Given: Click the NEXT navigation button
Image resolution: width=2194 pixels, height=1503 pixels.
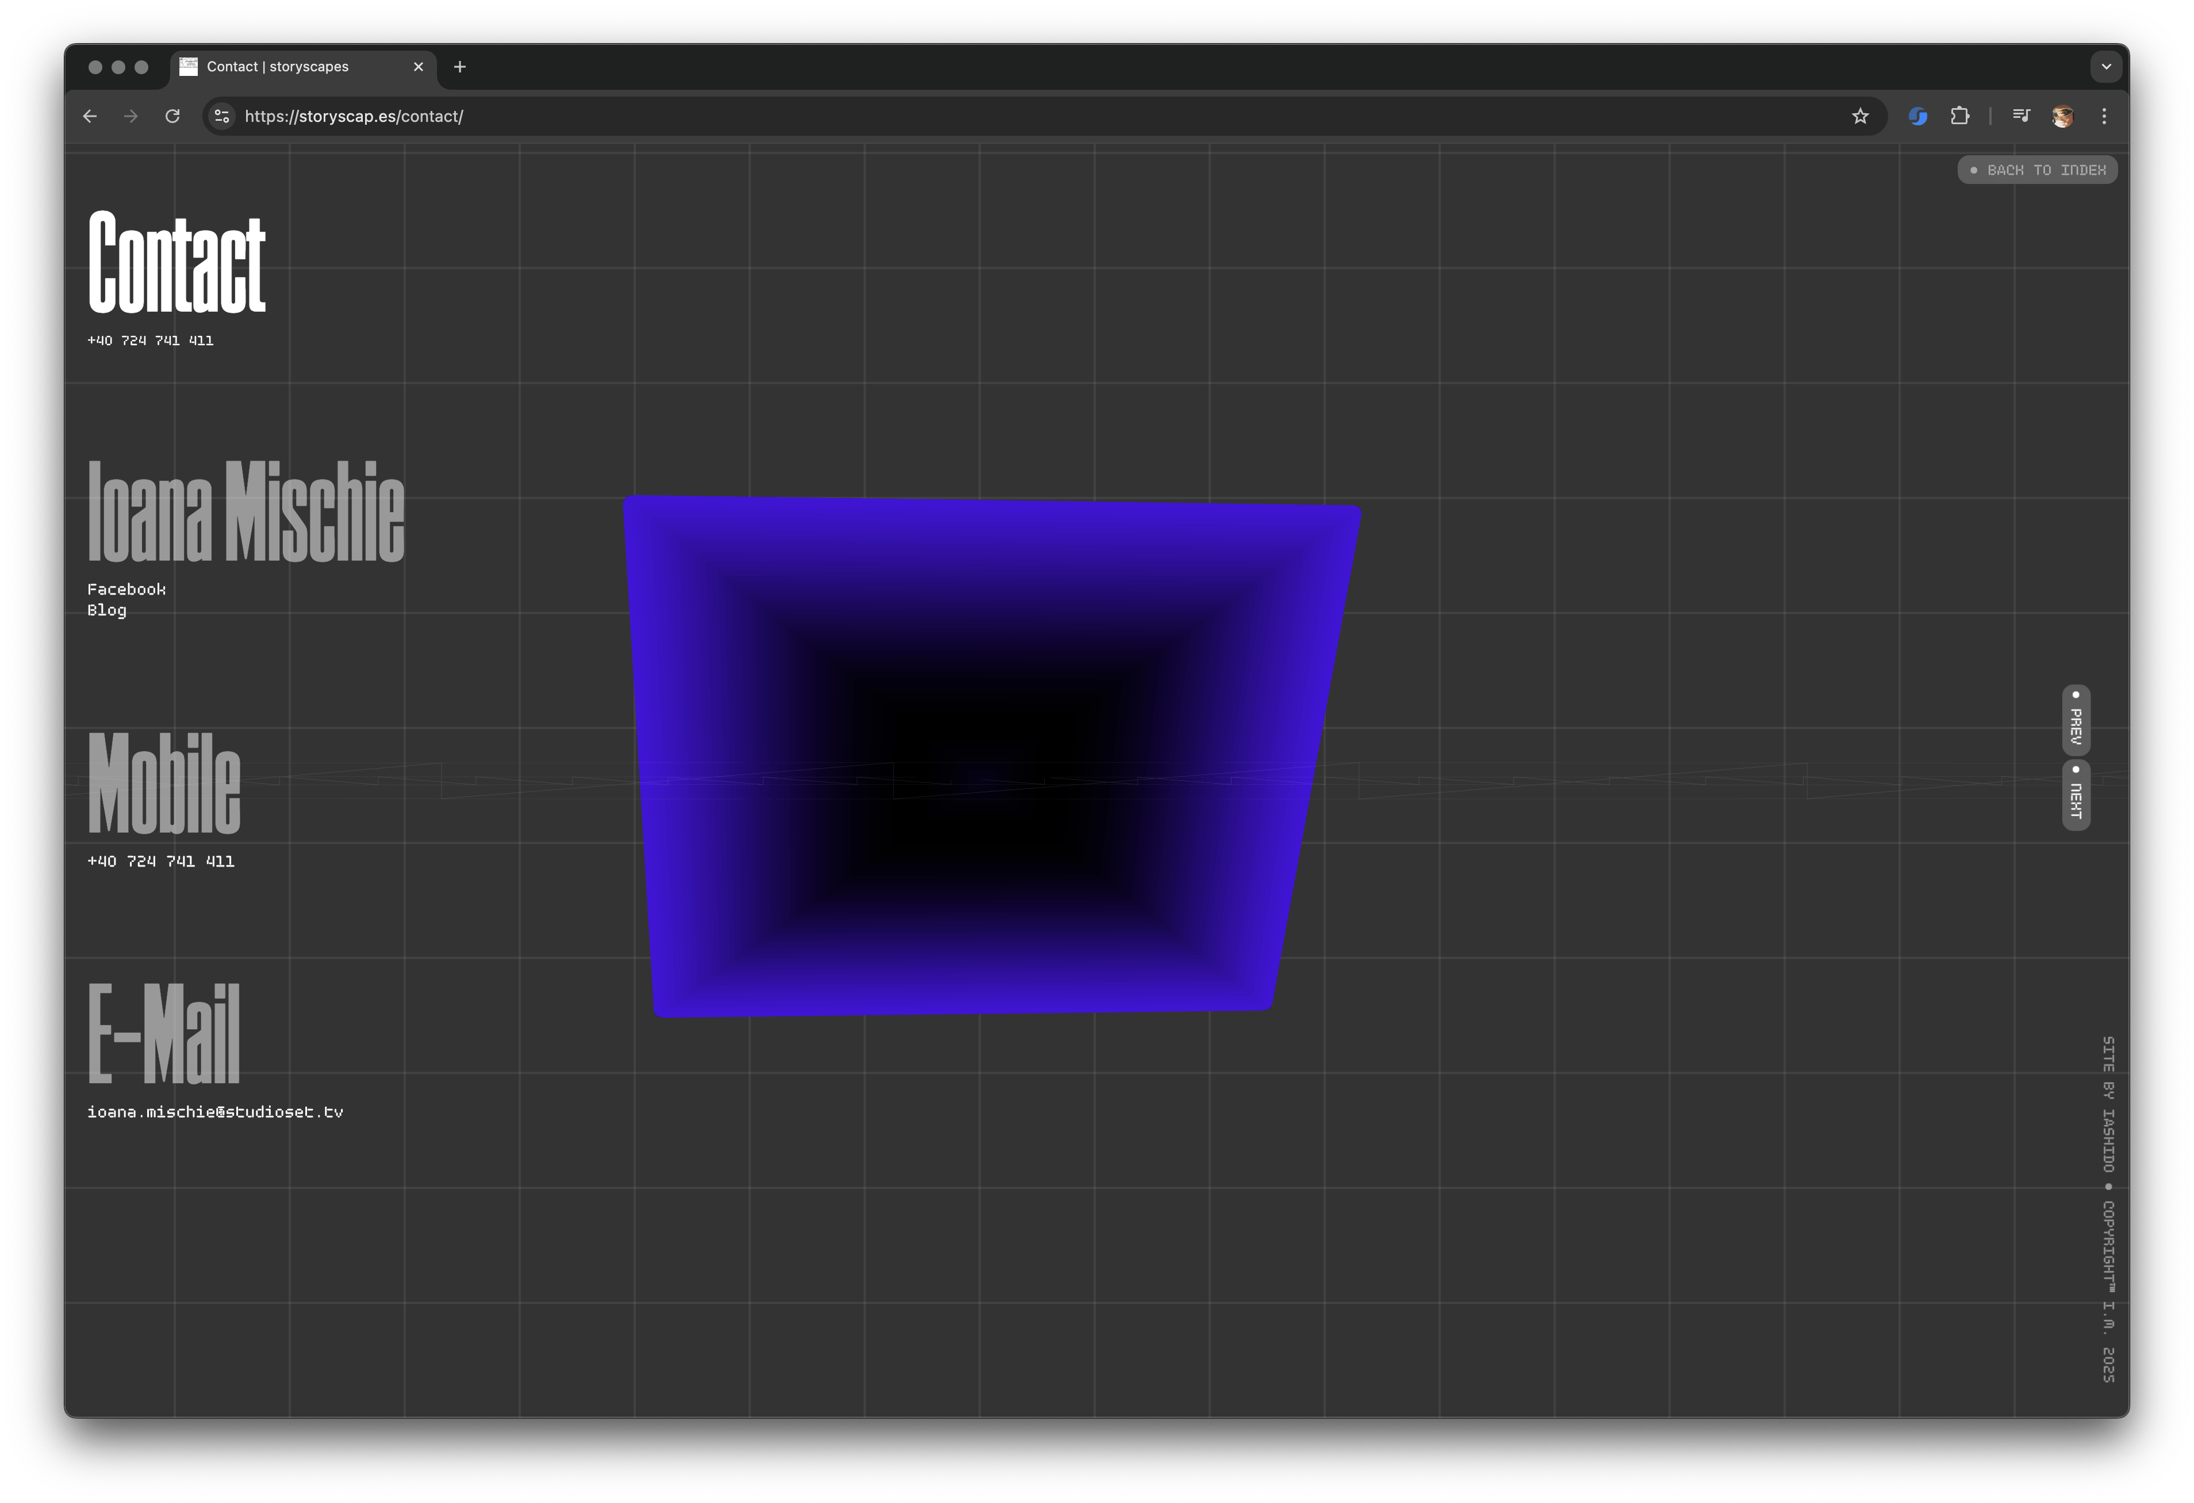Looking at the screenshot, I should pos(2076,796).
